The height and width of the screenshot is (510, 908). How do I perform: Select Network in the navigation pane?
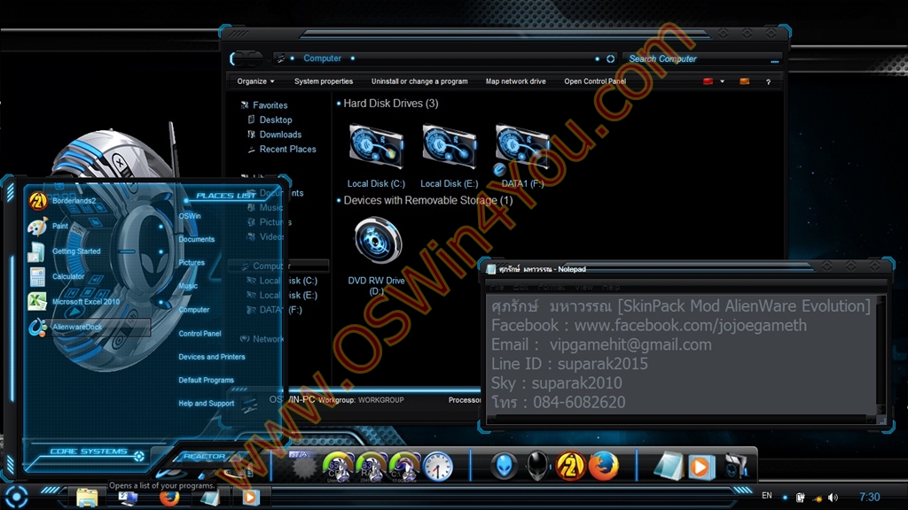tap(268, 339)
